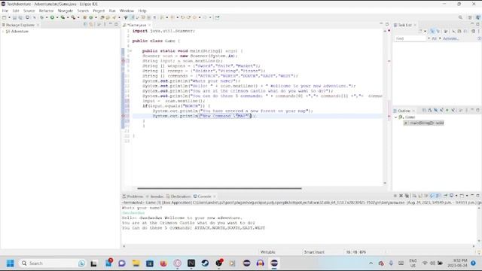The height and width of the screenshot is (271, 482).
Task: Click Link with Editor in Package Explorer
Action: 91,24
